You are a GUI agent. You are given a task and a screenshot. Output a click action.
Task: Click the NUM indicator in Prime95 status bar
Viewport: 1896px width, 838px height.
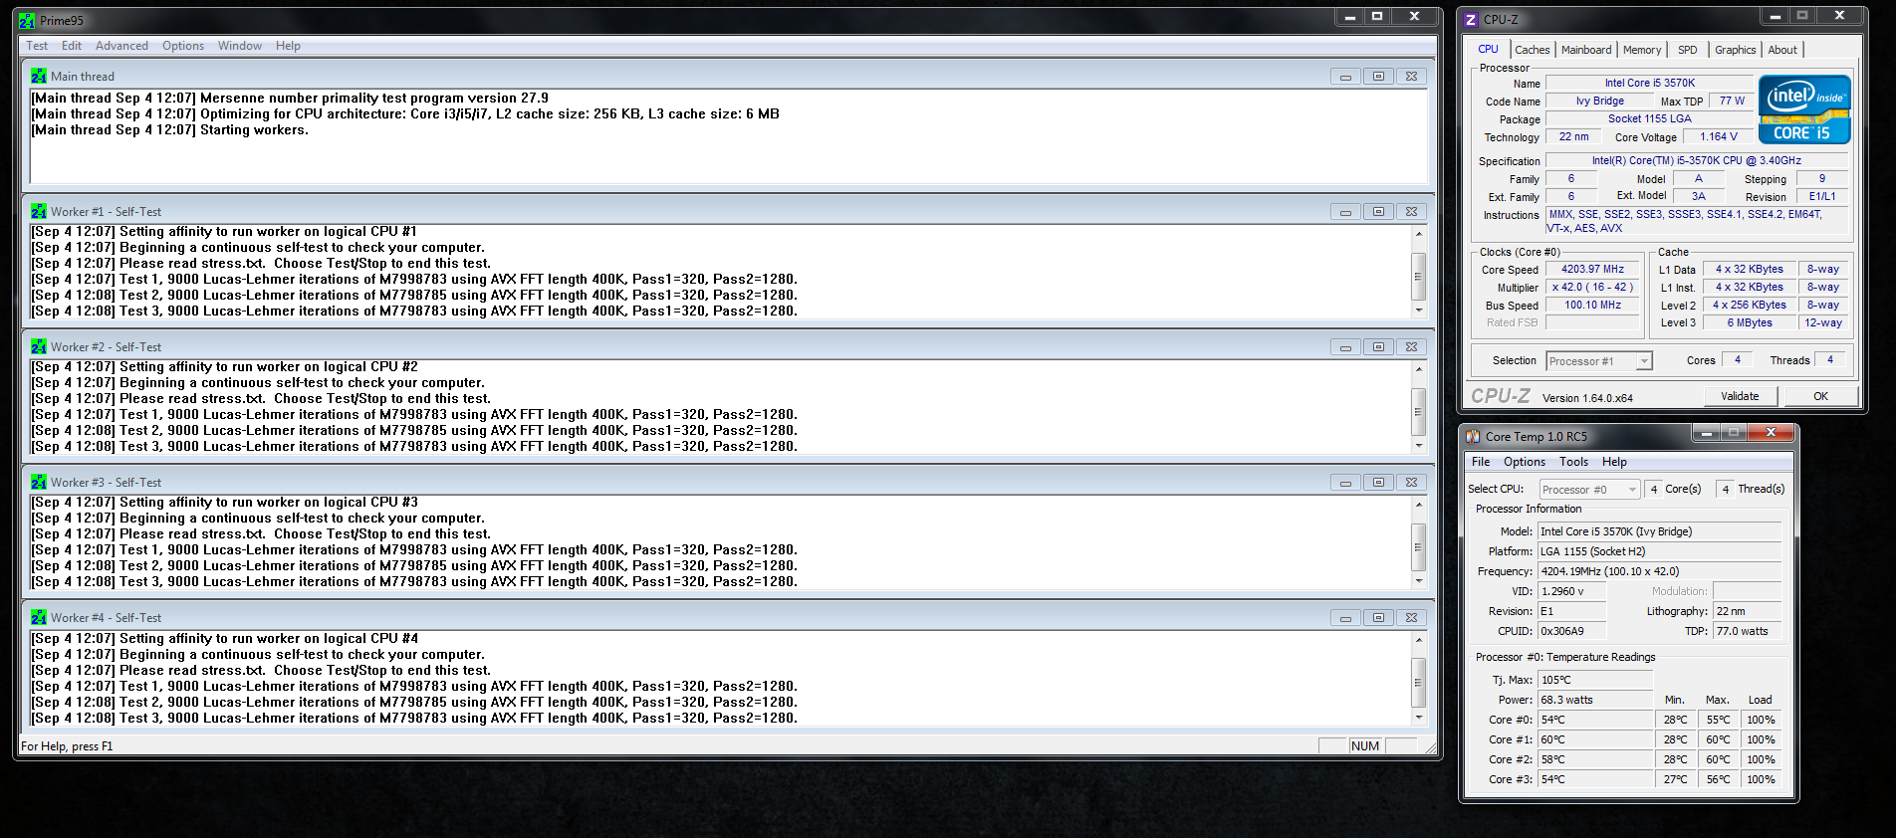point(1365,746)
